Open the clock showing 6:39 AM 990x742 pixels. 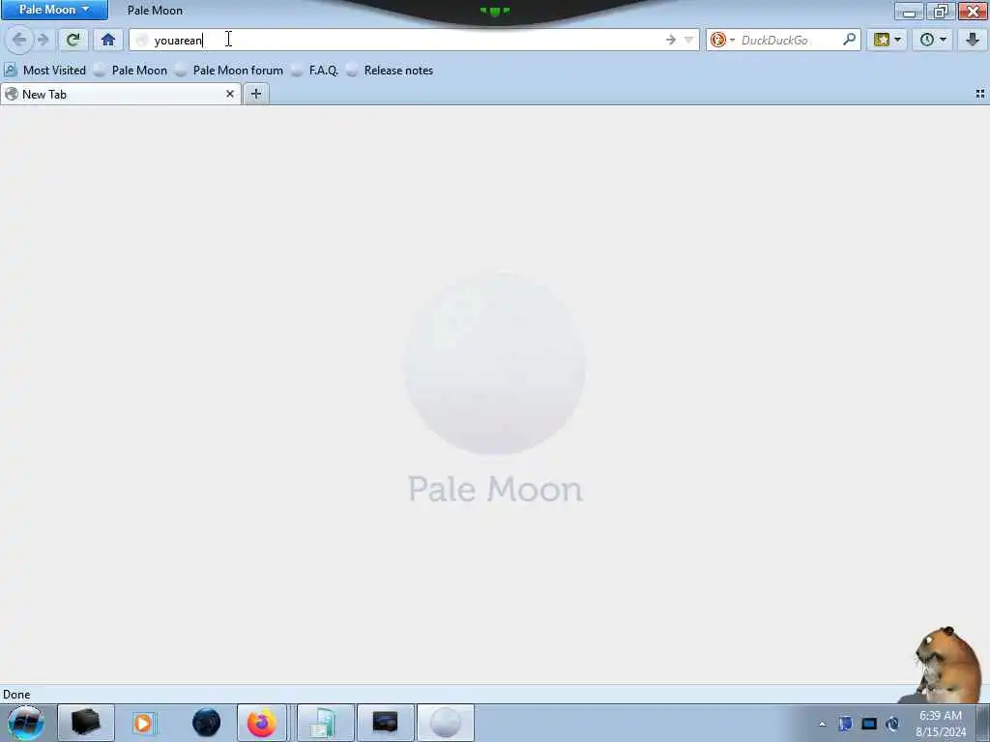point(941,724)
